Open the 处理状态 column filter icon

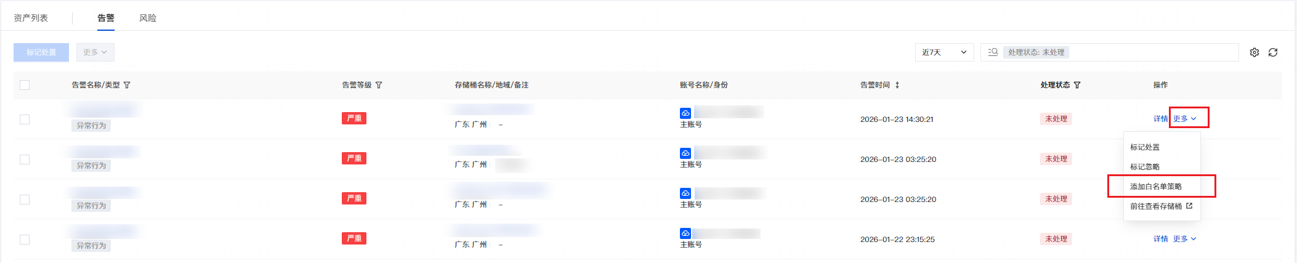pyautogui.click(x=1077, y=85)
